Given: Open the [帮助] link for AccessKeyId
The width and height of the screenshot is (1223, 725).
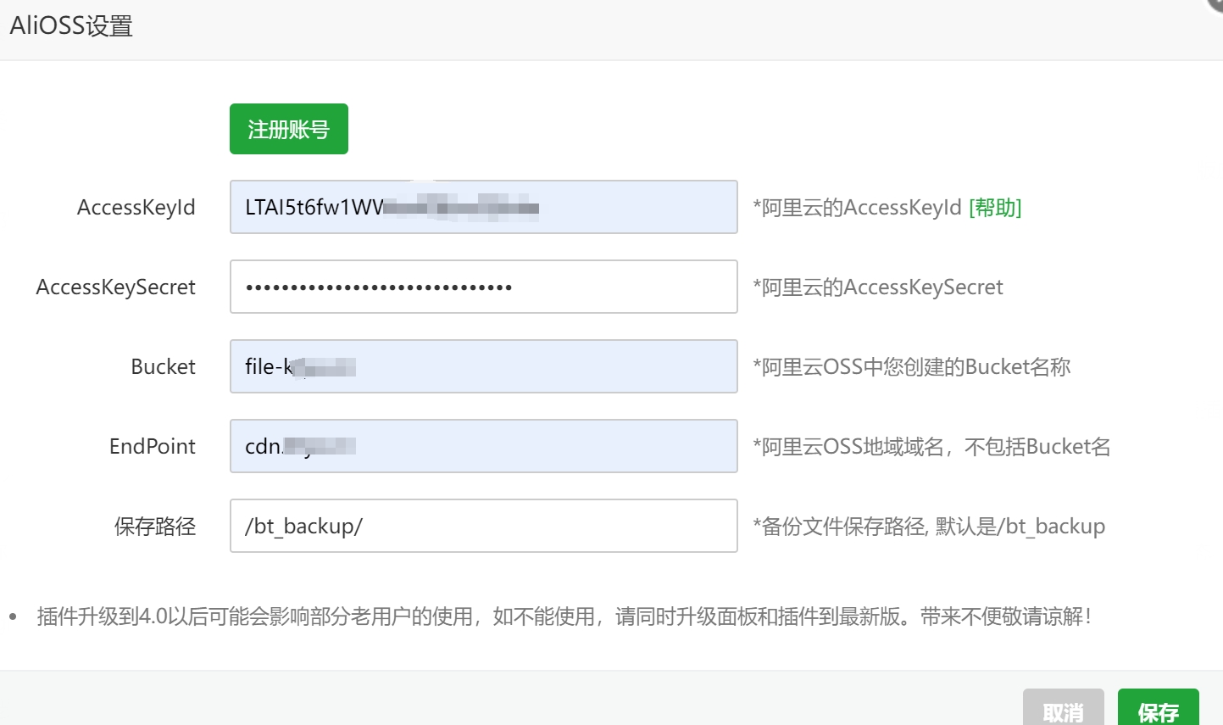Looking at the screenshot, I should click(995, 208).
